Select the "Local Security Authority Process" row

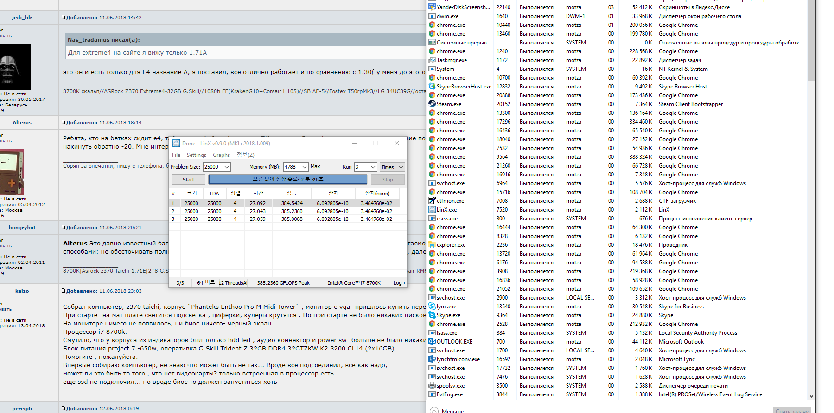(698, 333)
